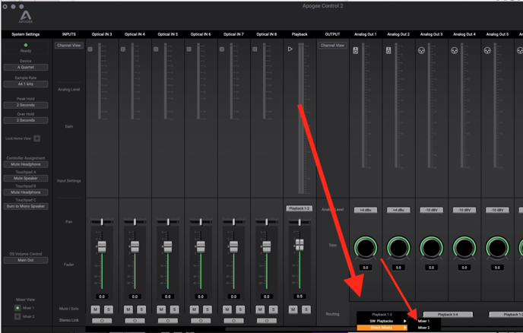
Task: Open the Touchpad B dropdown
Action: point(26,192)
